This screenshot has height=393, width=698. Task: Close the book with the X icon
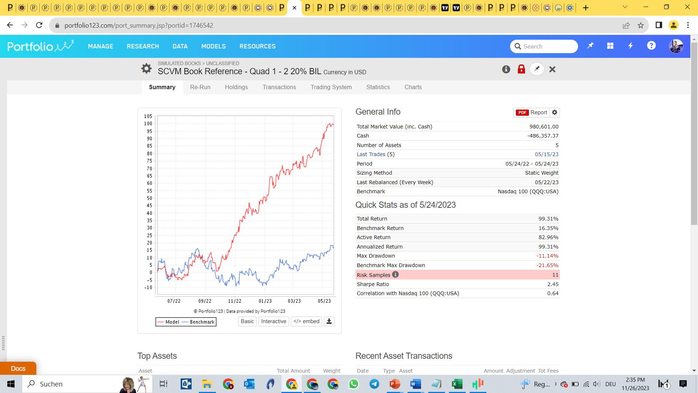[552, 69]
